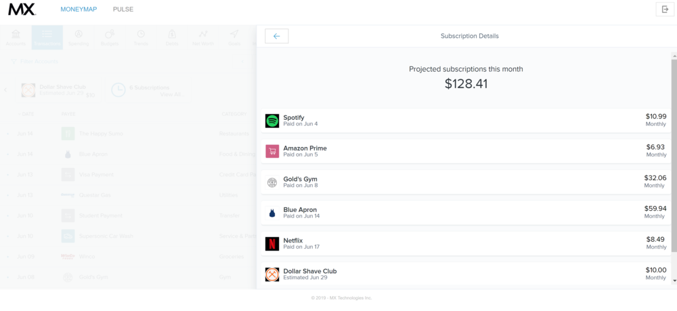The width and height of the screenshot is (677, 311).
Task: Click the Subscription Details title
Action: 469,37
